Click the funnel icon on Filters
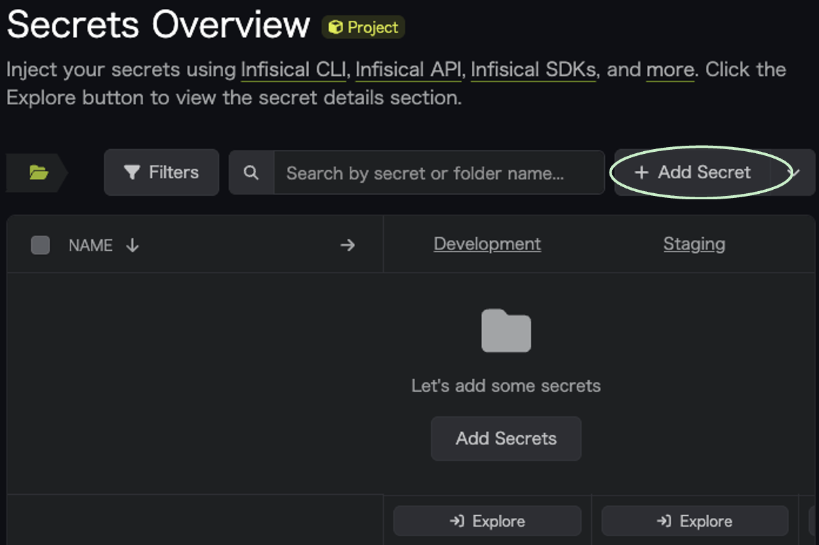This screenshot has width=819, height=545. [132, 173]
